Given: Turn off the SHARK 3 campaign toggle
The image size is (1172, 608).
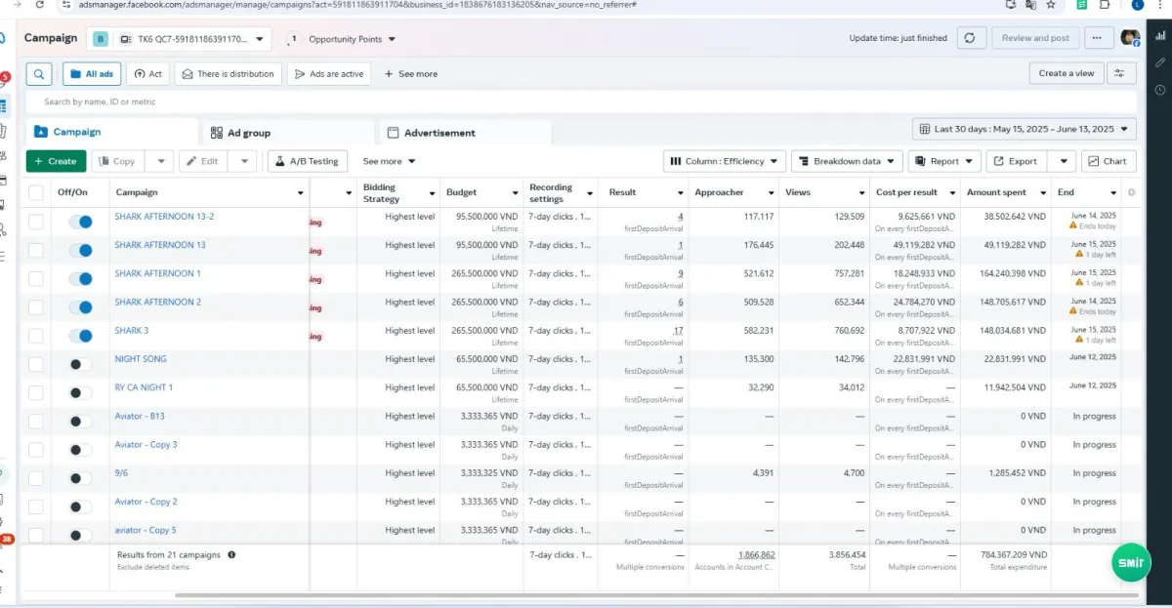Looking at the screenshot, I should (x=80, y=336).
